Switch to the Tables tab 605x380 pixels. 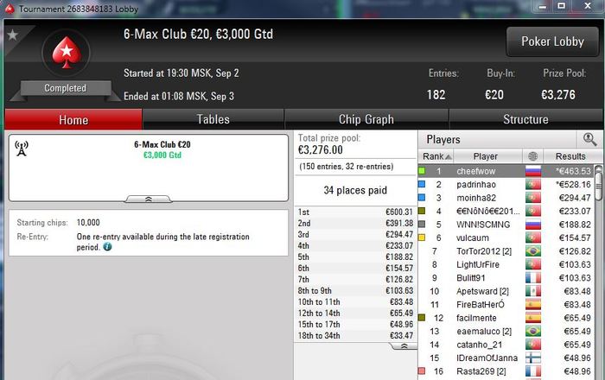(x=213, y=119)
